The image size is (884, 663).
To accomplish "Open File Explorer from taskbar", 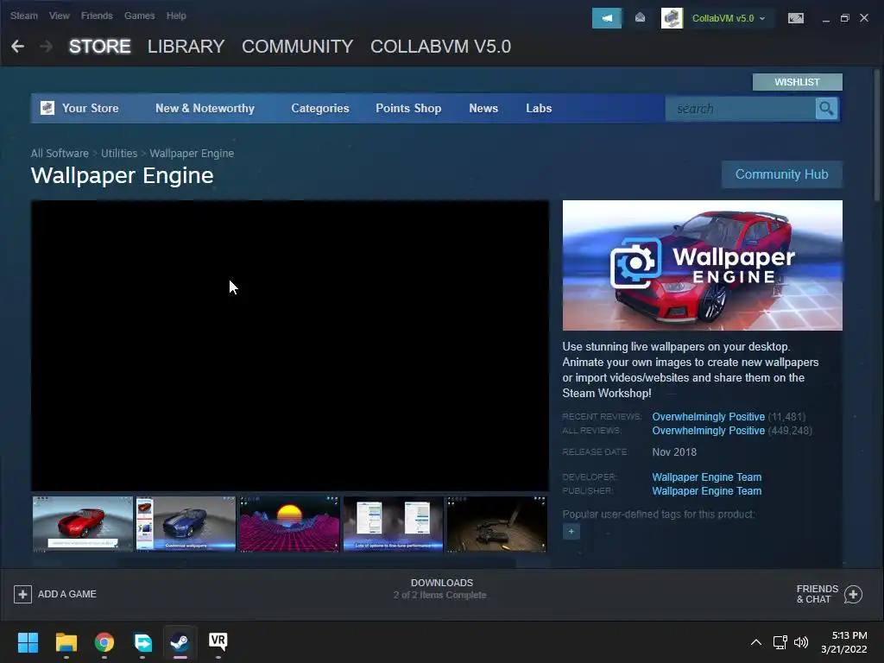I will point(66,642).
